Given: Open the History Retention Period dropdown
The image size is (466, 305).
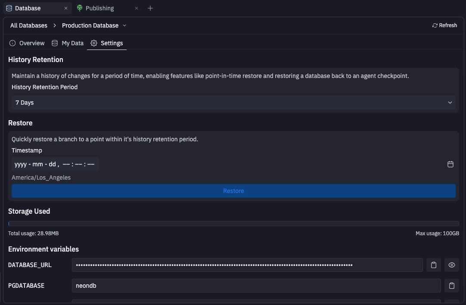Looking at the screenshot, I should [x=450, y=103].
